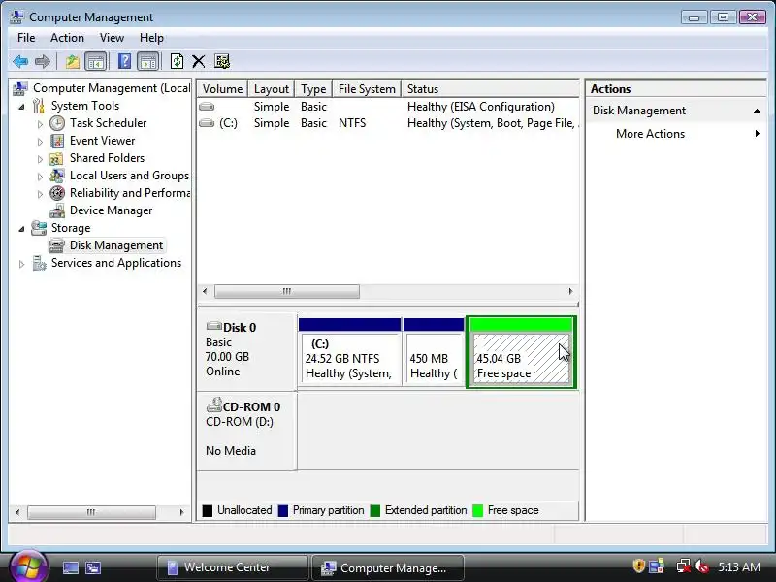Click the muted volume tray icon
This screenshot has width=776, height=582.
coord(701,566)
